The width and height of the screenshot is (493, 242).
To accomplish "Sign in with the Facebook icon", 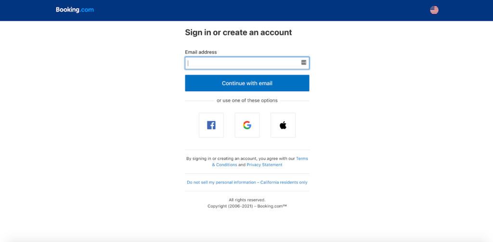I will coord(211,125).
